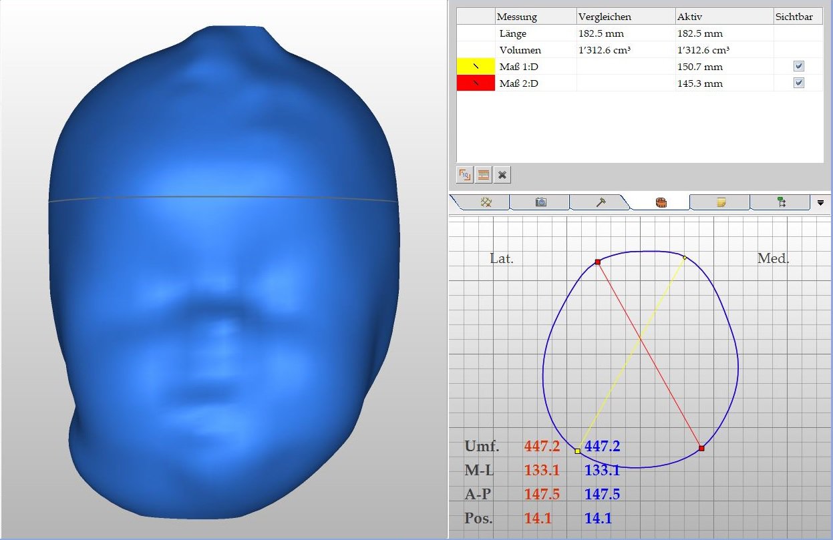
Task: Uncheck Sichtbar for Maß 1:D
Action: [x=798, y=67]
